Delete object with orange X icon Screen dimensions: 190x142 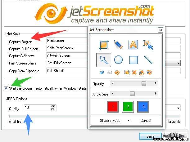pyautogui.click(x=134, y=73)
